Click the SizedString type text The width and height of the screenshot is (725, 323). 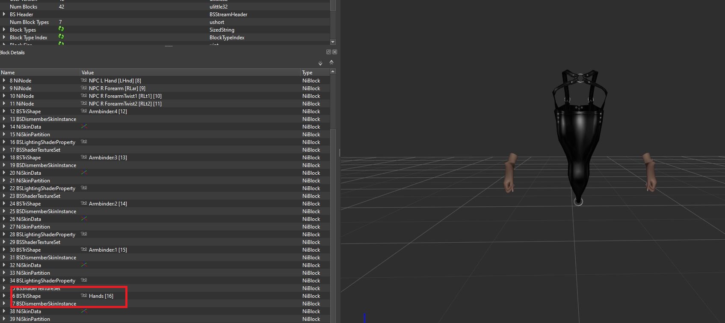pyautogui.click(x=222, y=29)
